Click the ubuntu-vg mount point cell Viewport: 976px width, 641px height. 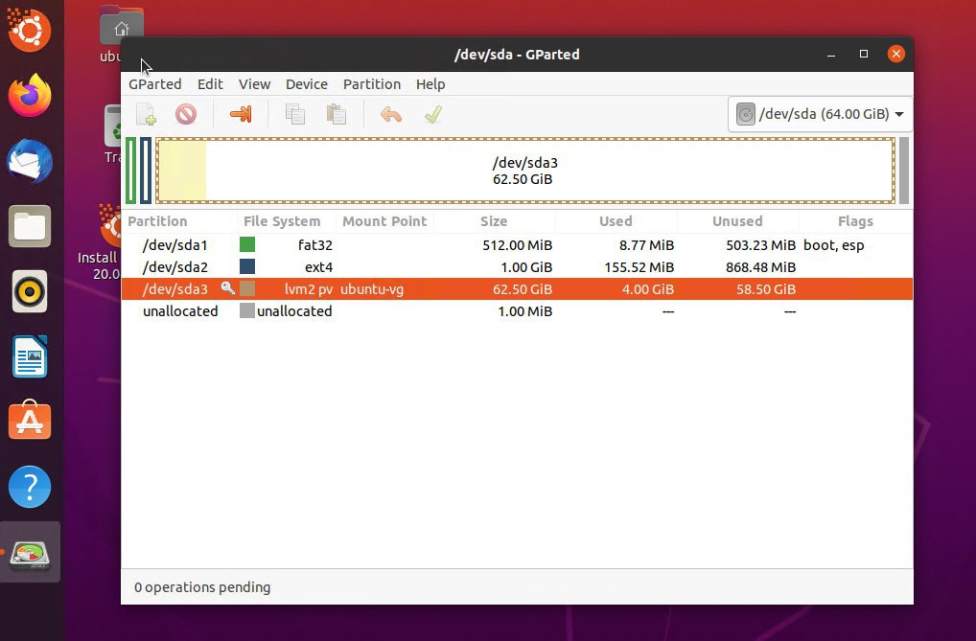pyautogui.click(x=372, y=289)
